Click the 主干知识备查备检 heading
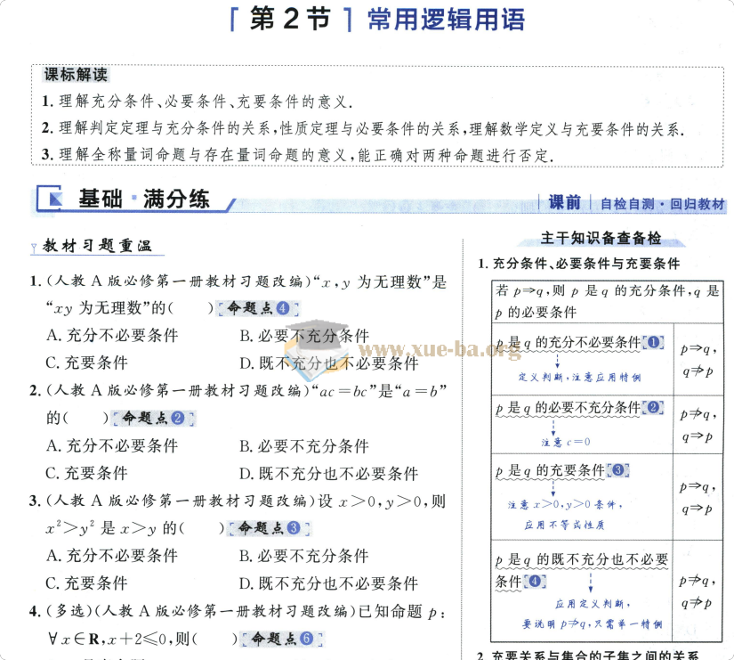Screen dimensions: 734x660 pyautogui.click(x=601, y=238)
